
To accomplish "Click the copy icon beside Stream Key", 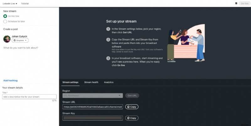I will tap(128, 118).
